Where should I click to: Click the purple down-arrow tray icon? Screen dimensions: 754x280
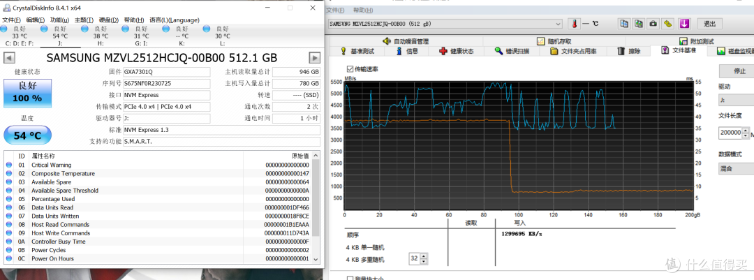(x=685, y=24)
